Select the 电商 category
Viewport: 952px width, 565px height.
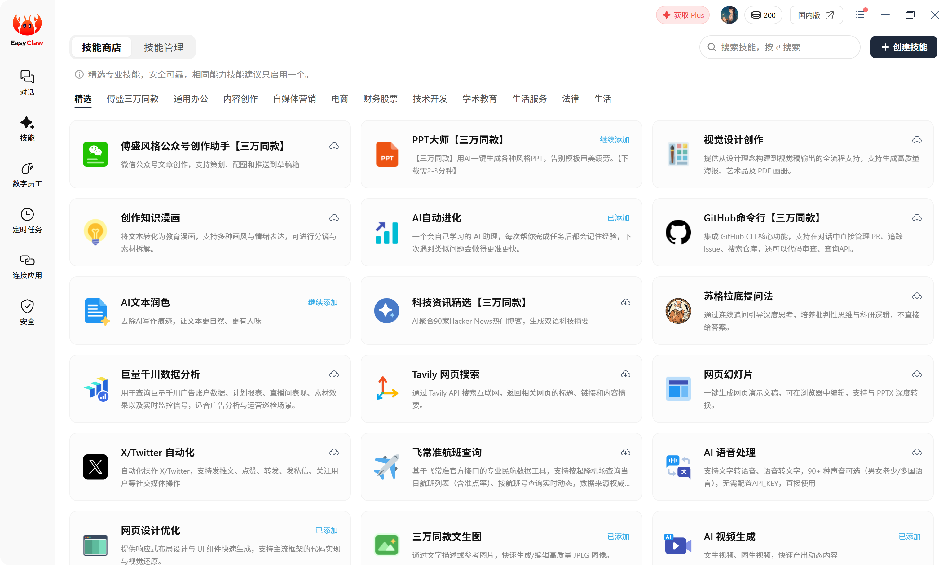click(x=339, y=99)
